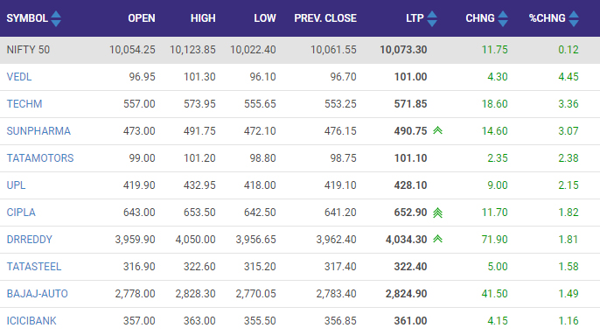
Task: Open the BAJAJ-AUTO stock link
Action: pyautogui.click(x=37, y=294)
